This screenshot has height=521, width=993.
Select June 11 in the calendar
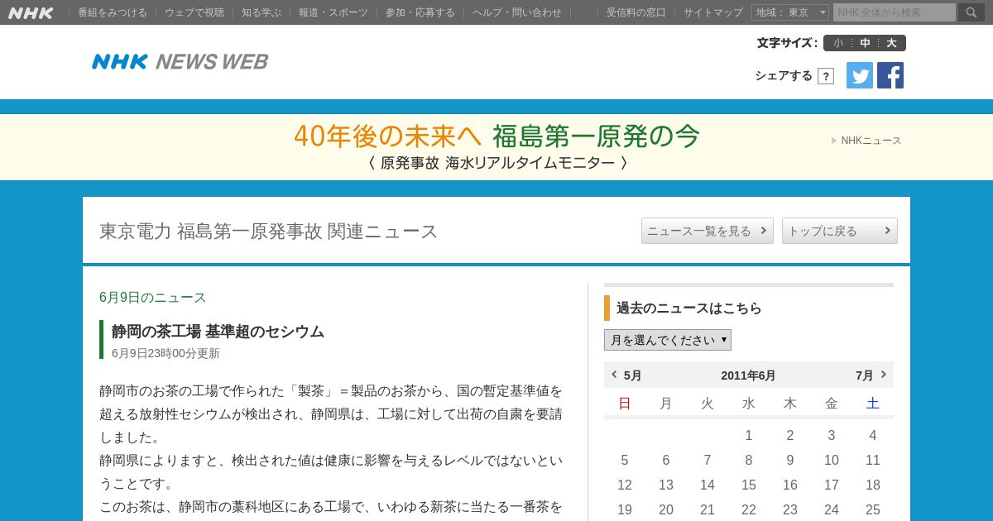(x=873, y=461)
